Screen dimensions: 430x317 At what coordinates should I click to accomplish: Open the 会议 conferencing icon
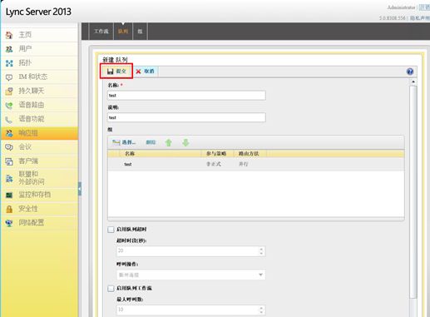(9, 147)
